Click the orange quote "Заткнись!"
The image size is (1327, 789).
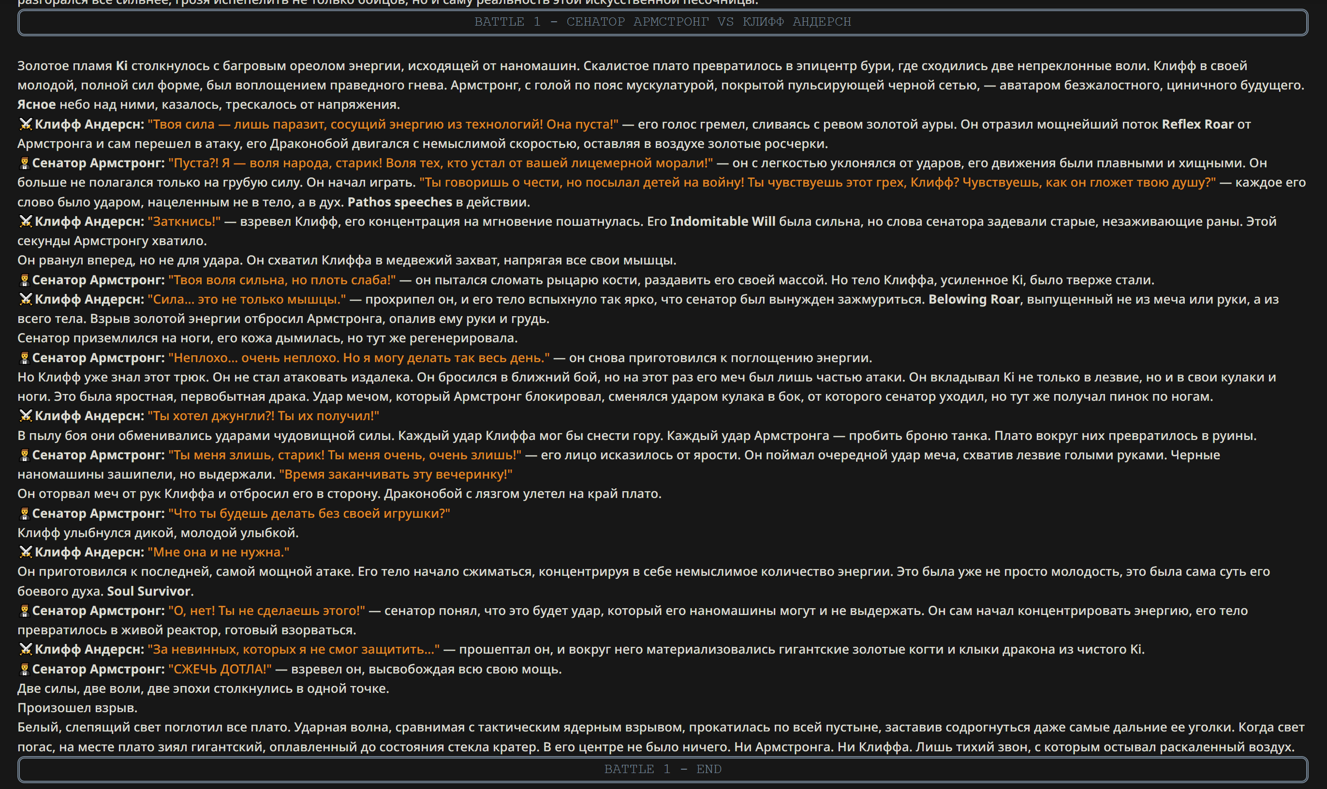(184, 222)
